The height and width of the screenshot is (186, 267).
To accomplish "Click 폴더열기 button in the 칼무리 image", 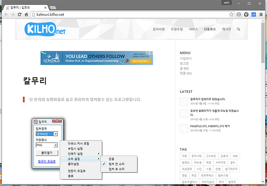I will 47,153.
